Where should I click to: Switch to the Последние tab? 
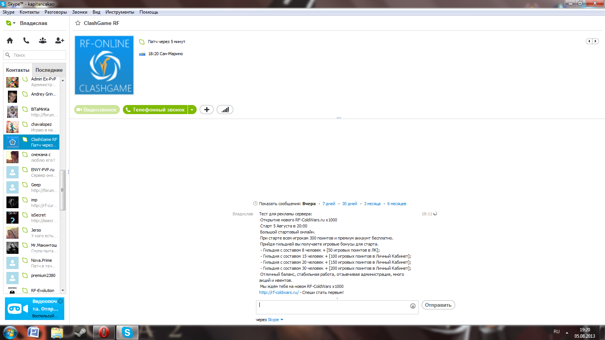[x=49, y=70]
